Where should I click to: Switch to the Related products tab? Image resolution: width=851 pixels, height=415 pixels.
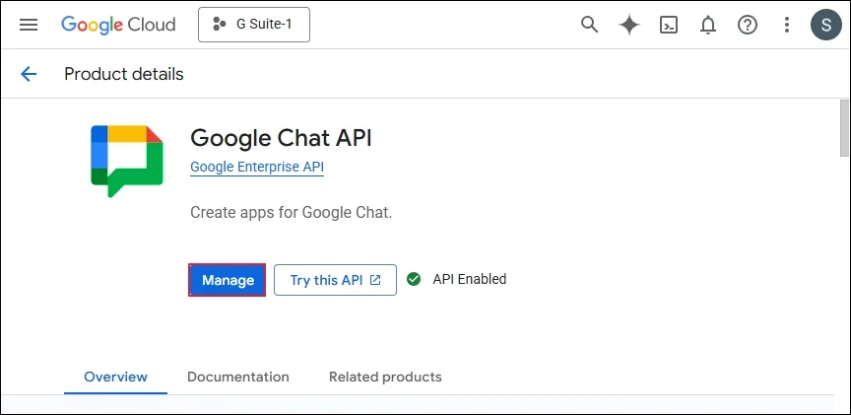click(x=385, y=377)
